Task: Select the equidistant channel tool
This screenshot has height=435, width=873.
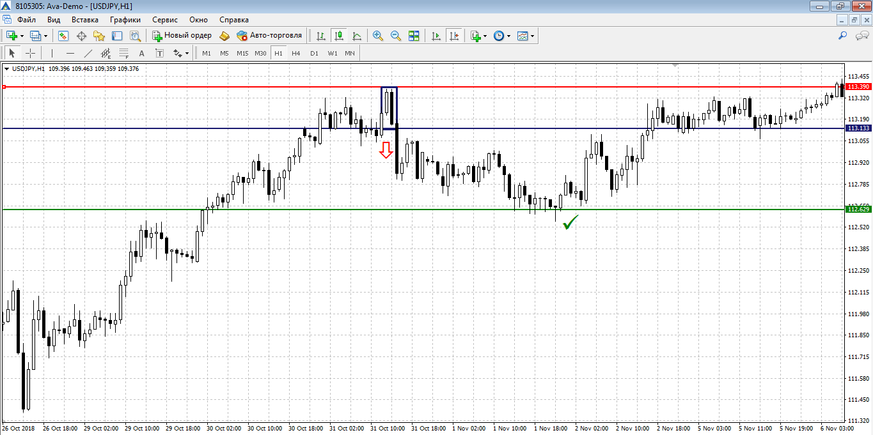Action: click(x=106, y=53)
